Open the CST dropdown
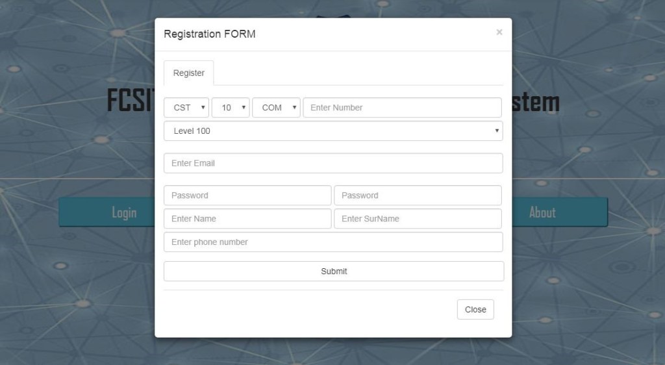 186,108
